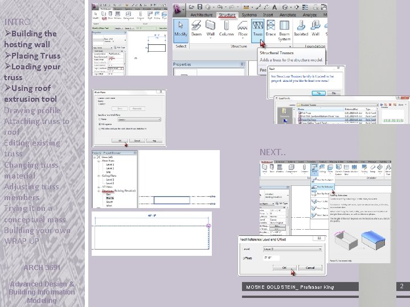Open the Systems ribbon tab
Viewport: 410px width, 307px height.
pos(249,15)
